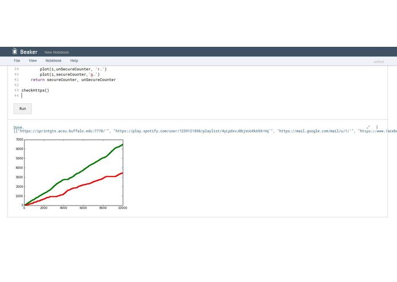Image resolution: width=397 pixels, height=282 pixels.
Task: Place cursor on empty code line 44
Action: point(203,95)
